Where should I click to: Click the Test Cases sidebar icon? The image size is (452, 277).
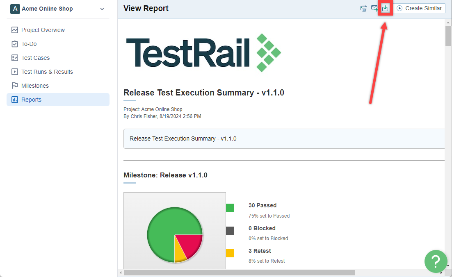(15, 58)
